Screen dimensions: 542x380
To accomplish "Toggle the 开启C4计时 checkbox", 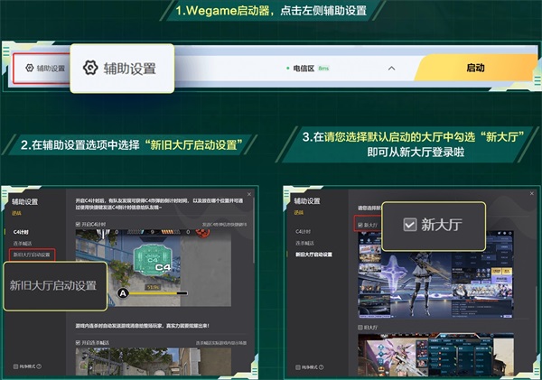I will point(78,224).
